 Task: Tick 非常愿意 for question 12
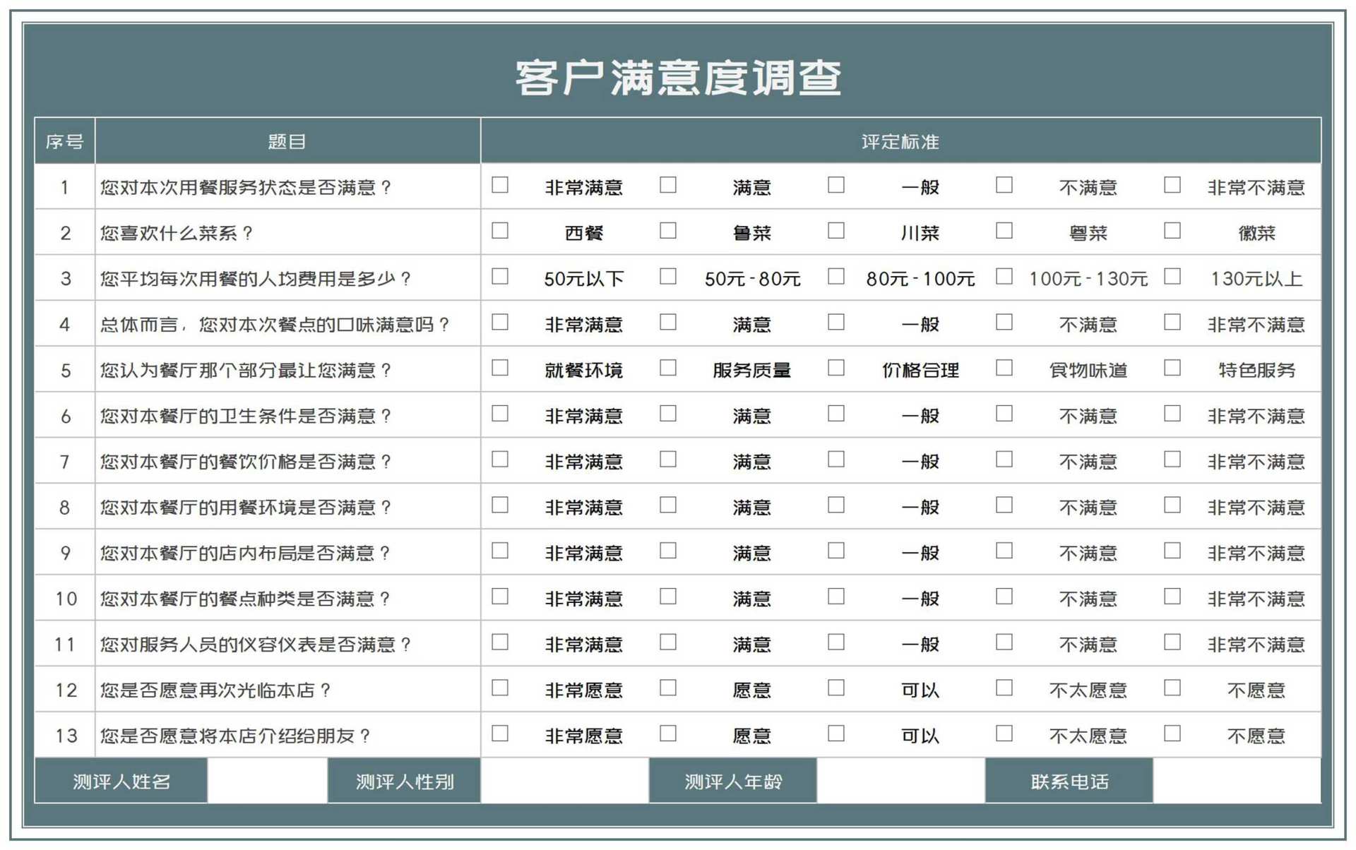click(500, 688)
